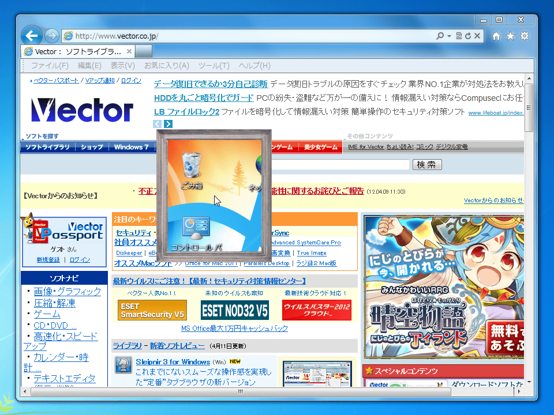The height and width of the screenshot is (415, 554).
Task: Click the Vector Passport banner
Action: 64,230
